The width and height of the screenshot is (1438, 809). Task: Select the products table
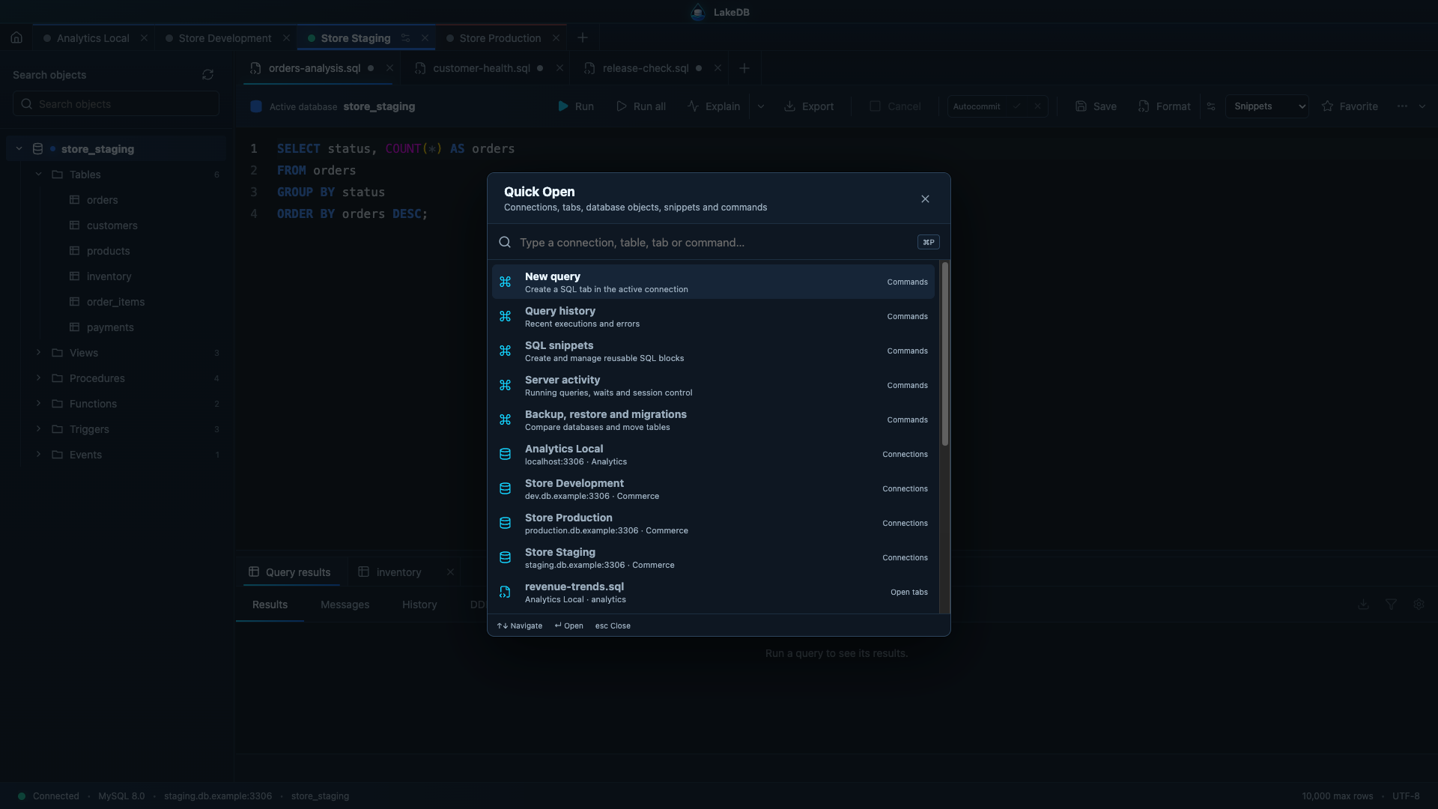pos(108,251)
